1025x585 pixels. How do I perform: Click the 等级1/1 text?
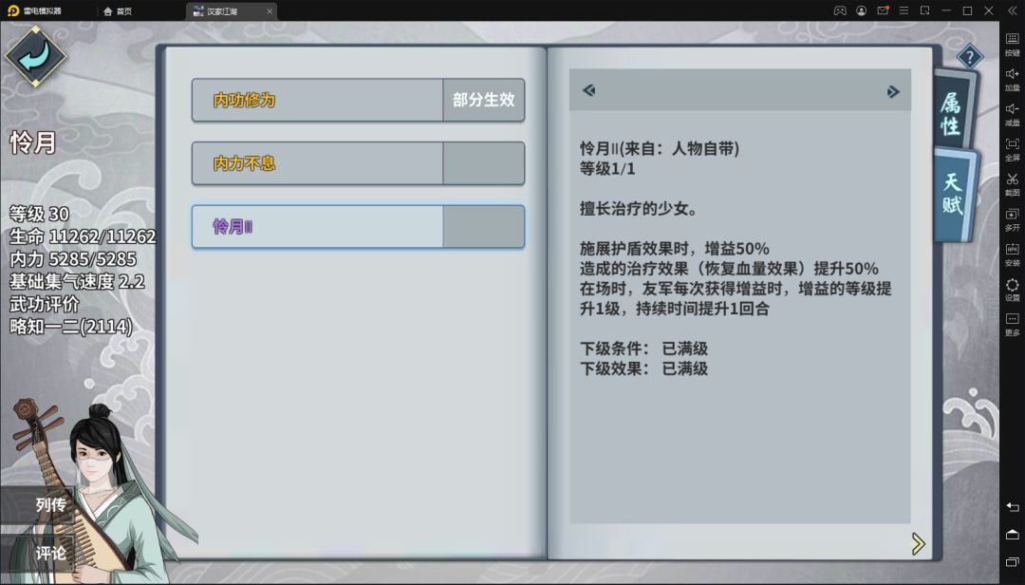(607, 169)
